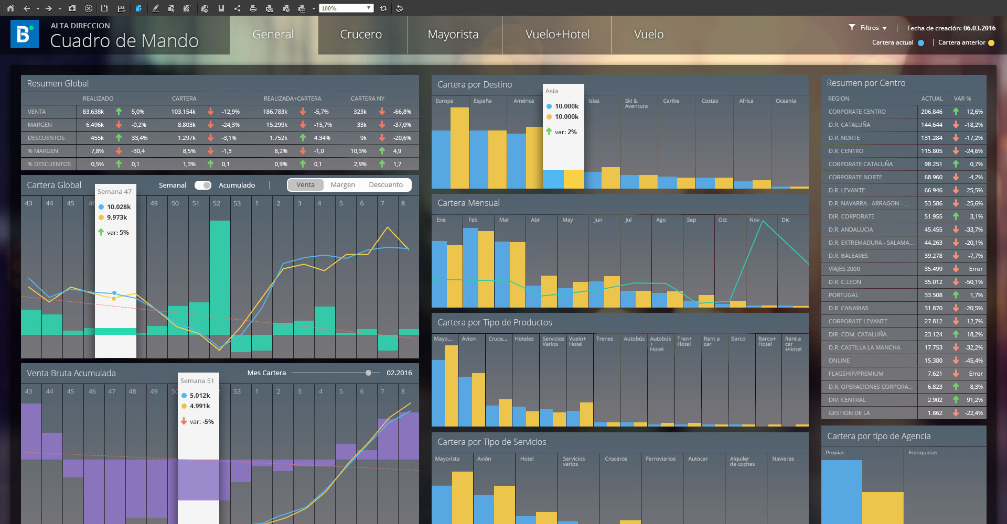Click the Hoteles label in Cartera por Tipo de Productos

coord(524,339)
